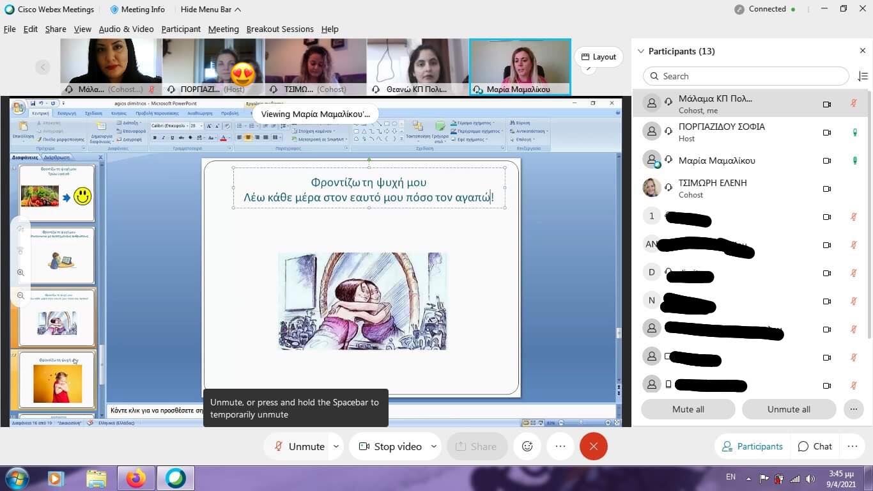Open the Breakout Sessions menu
Image resolution: width=873 pixels, height=491 pixels.
tap(280, 29)
